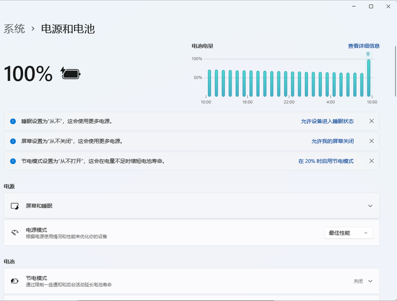Click the 节电模式设置为“从不打开” notice text
Viewport: 397px width, 301px height.
pyautogui.click(x=93, y=161)
